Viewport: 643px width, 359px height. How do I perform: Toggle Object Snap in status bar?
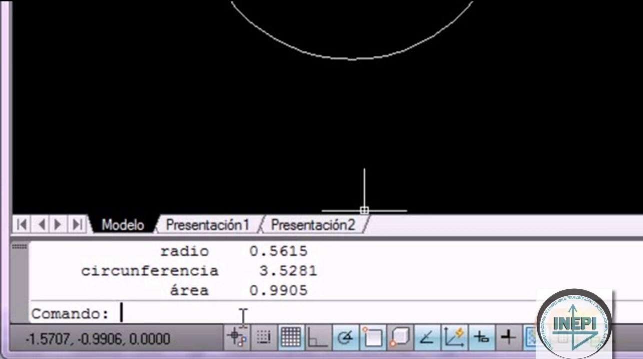tap(372, 338)
